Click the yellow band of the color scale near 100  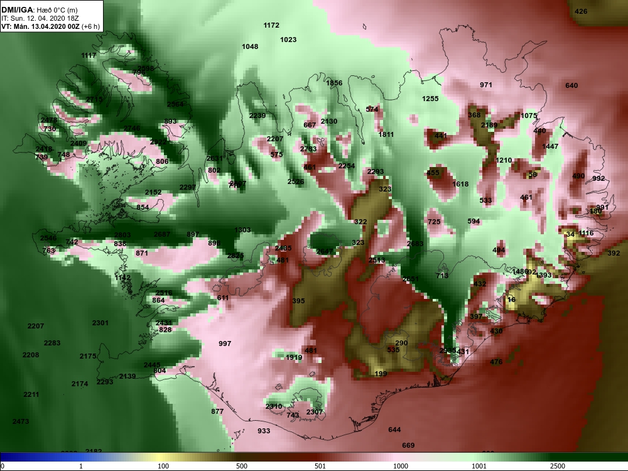[x=160, y=457]
